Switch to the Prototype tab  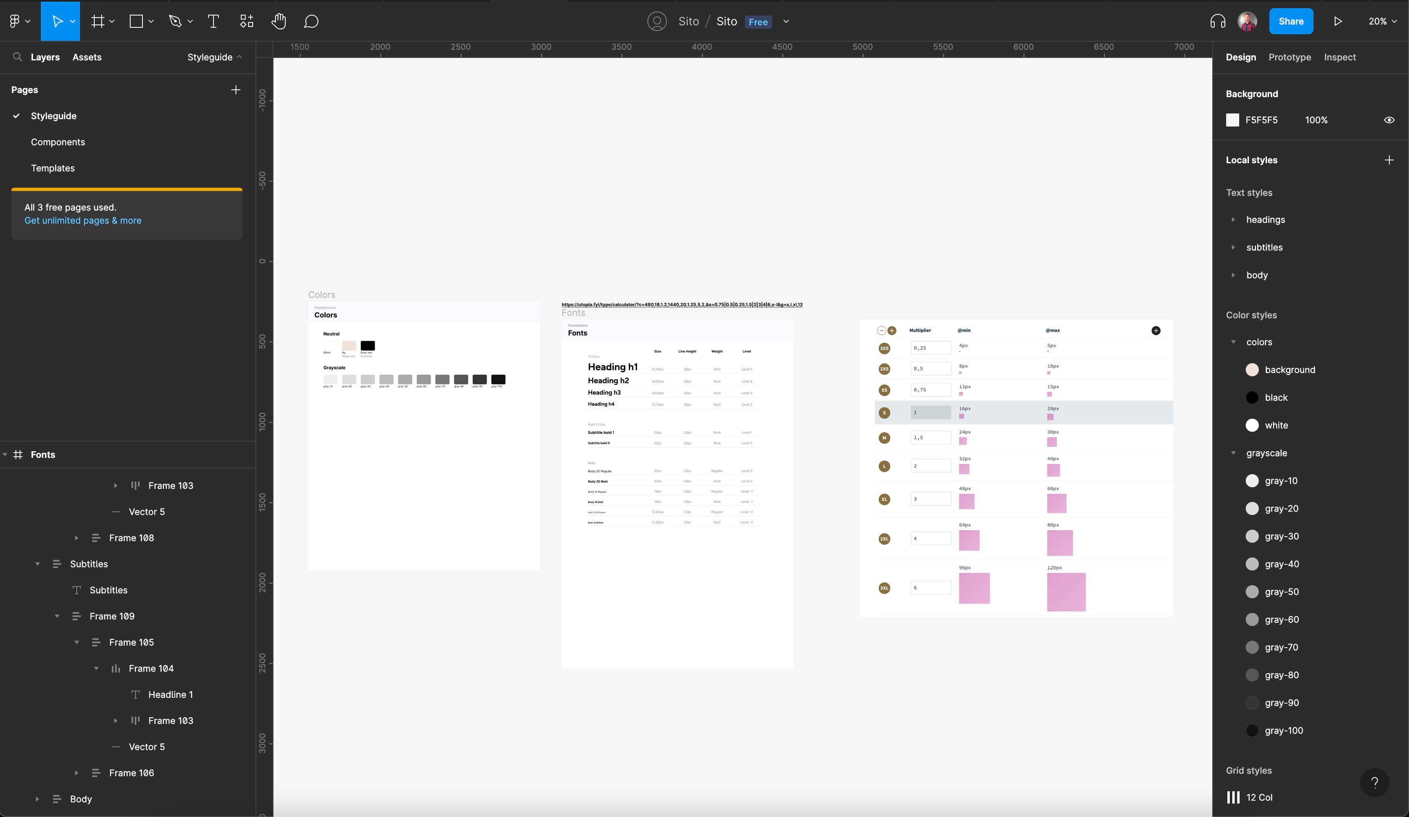[x=1289, y=56]
